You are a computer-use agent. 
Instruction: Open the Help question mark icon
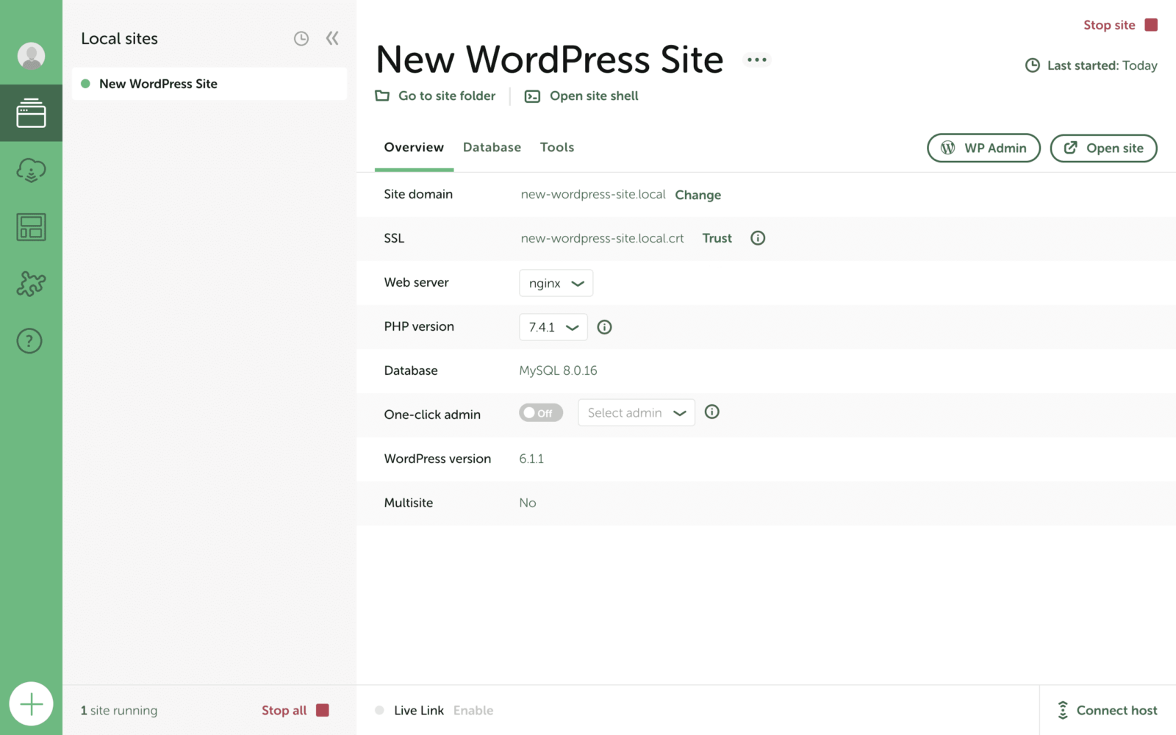[x=29, y=341]
